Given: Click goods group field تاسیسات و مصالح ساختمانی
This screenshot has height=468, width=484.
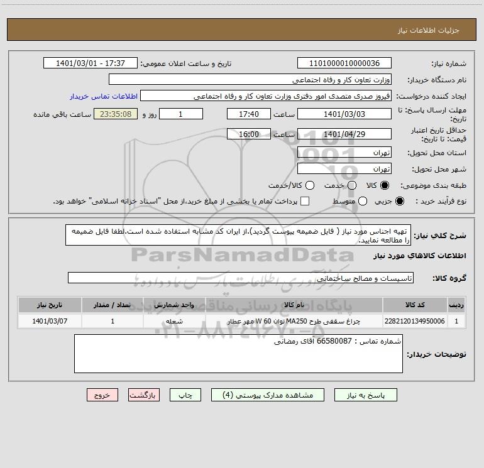Looking at the screenshot, I should pos(241,278).
